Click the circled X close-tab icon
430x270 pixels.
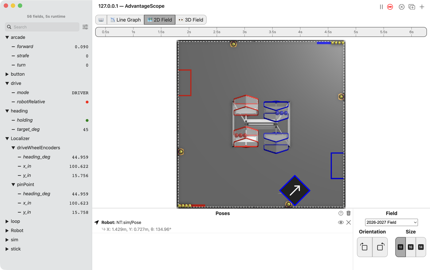[x=401, y=7]
